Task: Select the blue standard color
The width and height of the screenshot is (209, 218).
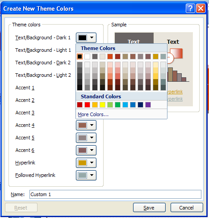Action: tap(133, 105)
